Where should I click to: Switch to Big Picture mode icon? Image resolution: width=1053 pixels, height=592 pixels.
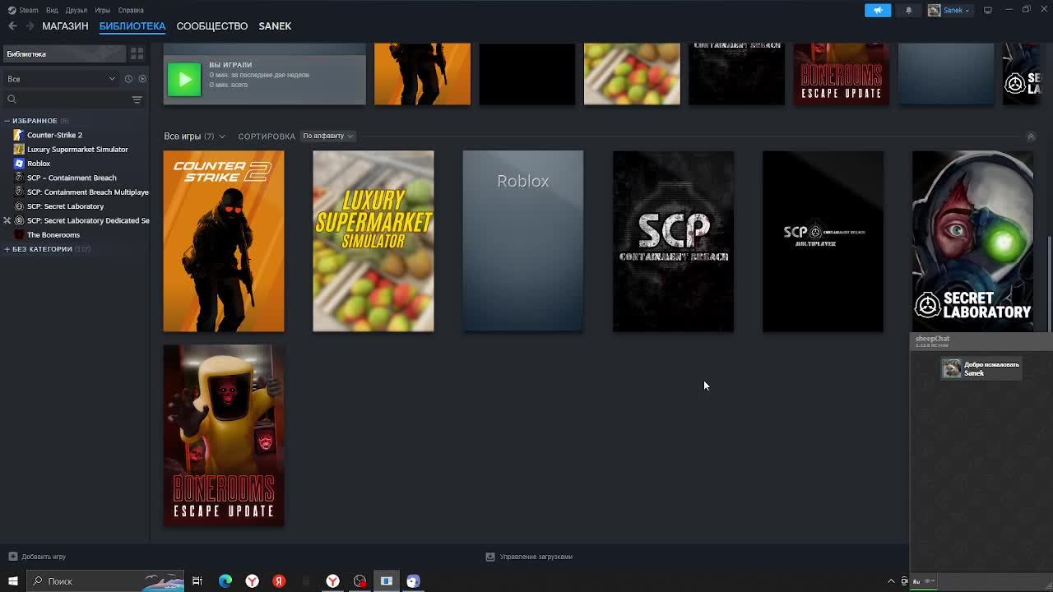point(987,10)
